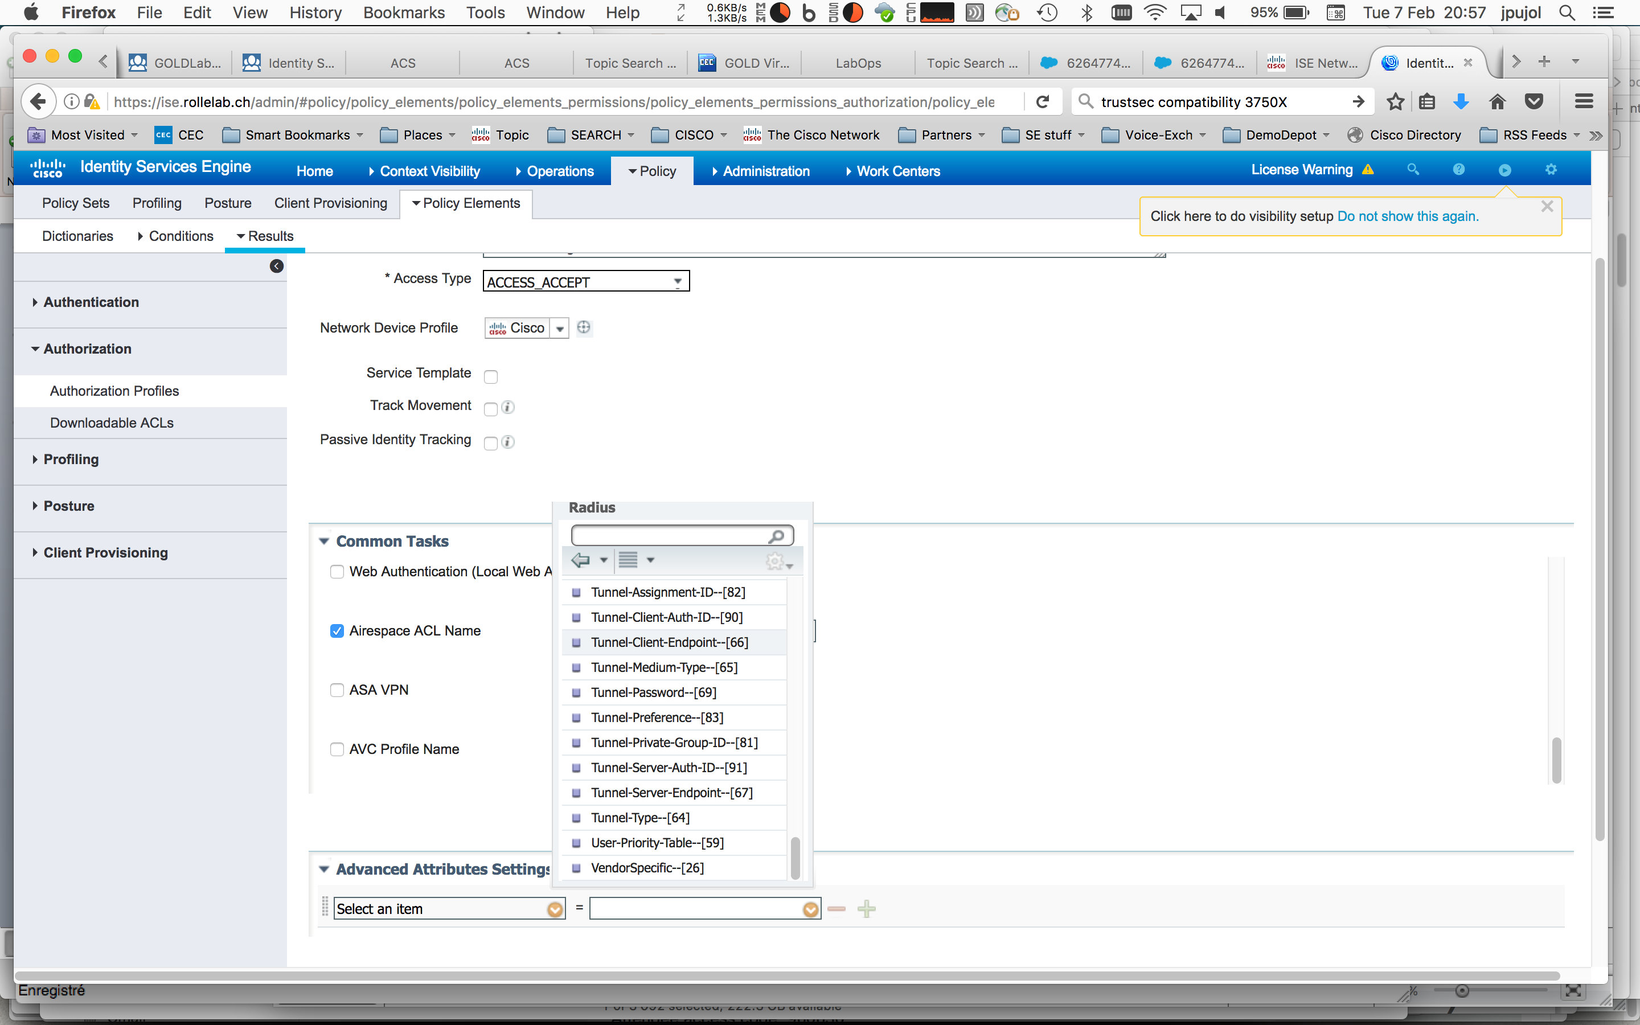This screenshot has height=1025, width=1640.
Task: Close the visibility setup notification
Action: coord(1547,207)
